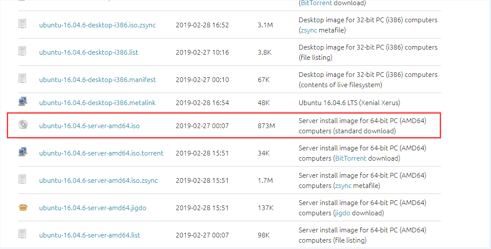Follow BitTorrent link in server AMD64 description
Viewport: 491px width, 249px height.
pos(351,158)
